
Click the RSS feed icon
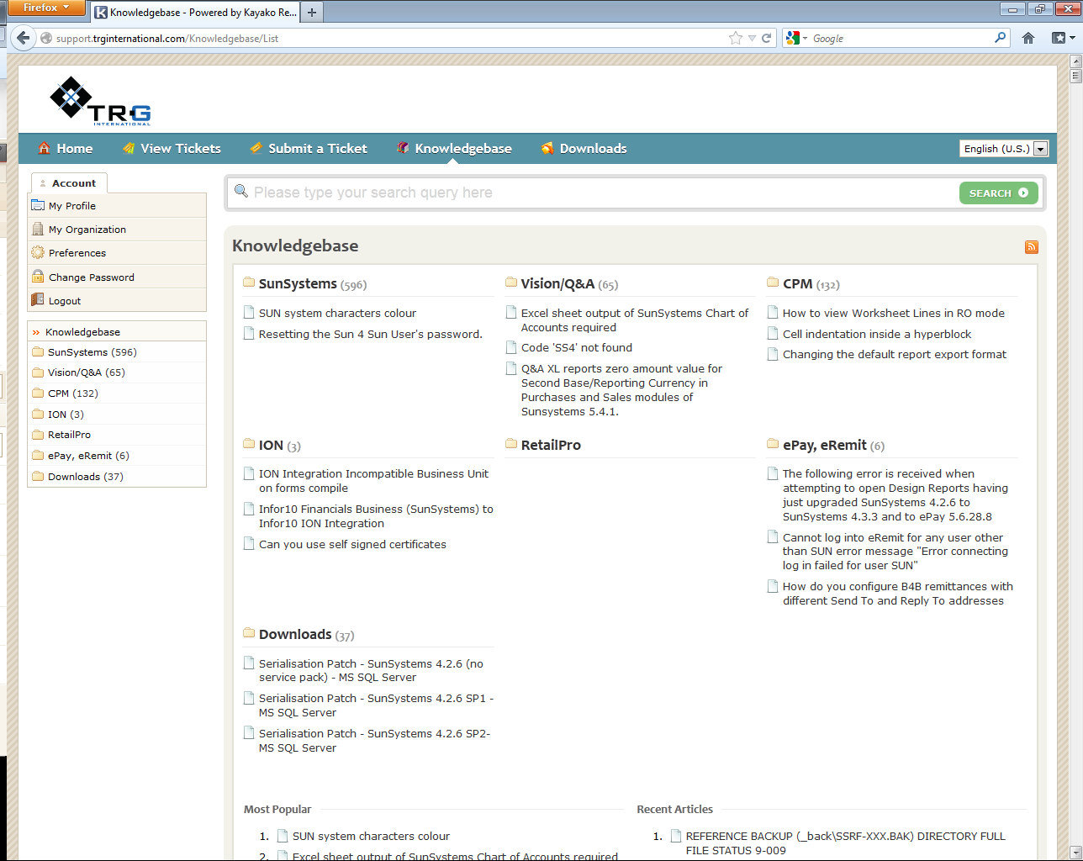(1032, 246)
